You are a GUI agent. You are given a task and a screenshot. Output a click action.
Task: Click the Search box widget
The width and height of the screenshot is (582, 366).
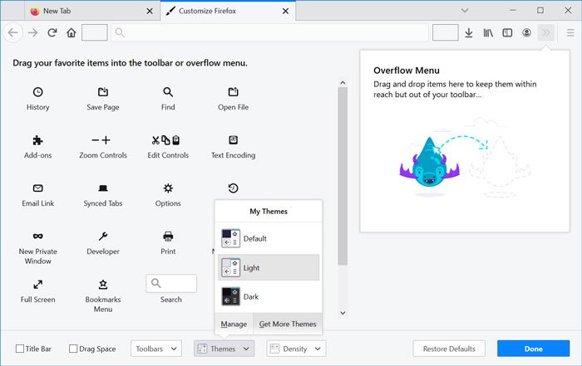(x=171, y=283)
